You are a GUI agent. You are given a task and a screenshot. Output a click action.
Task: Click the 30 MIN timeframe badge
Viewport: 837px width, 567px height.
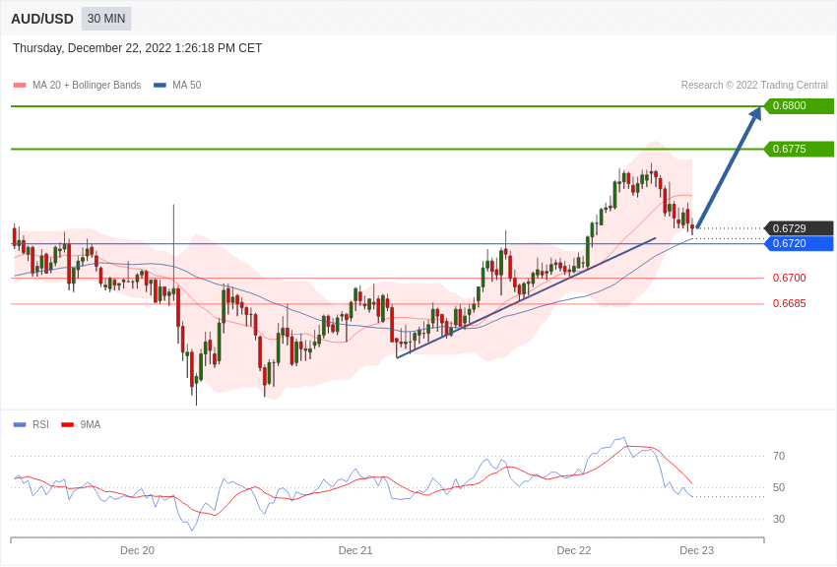[106, 19]
